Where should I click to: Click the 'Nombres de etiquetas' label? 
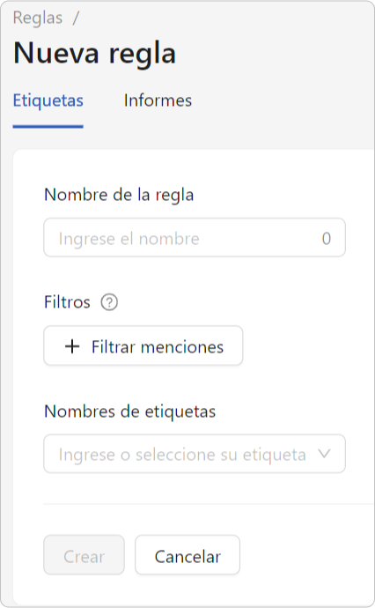(129, 412)
